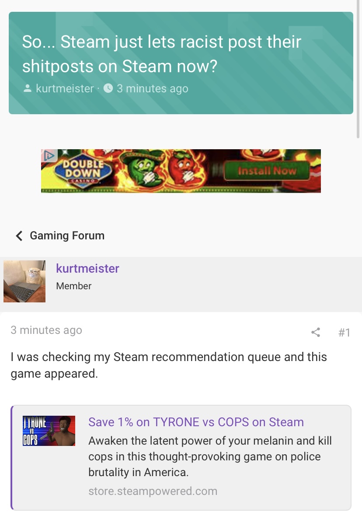Click the AdChoices icon on the banner ad
This screenshot has width=362, height=519.
tap(49, 155)
